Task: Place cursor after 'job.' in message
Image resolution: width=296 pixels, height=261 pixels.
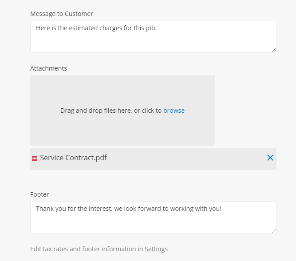Action: click(157, 28)
